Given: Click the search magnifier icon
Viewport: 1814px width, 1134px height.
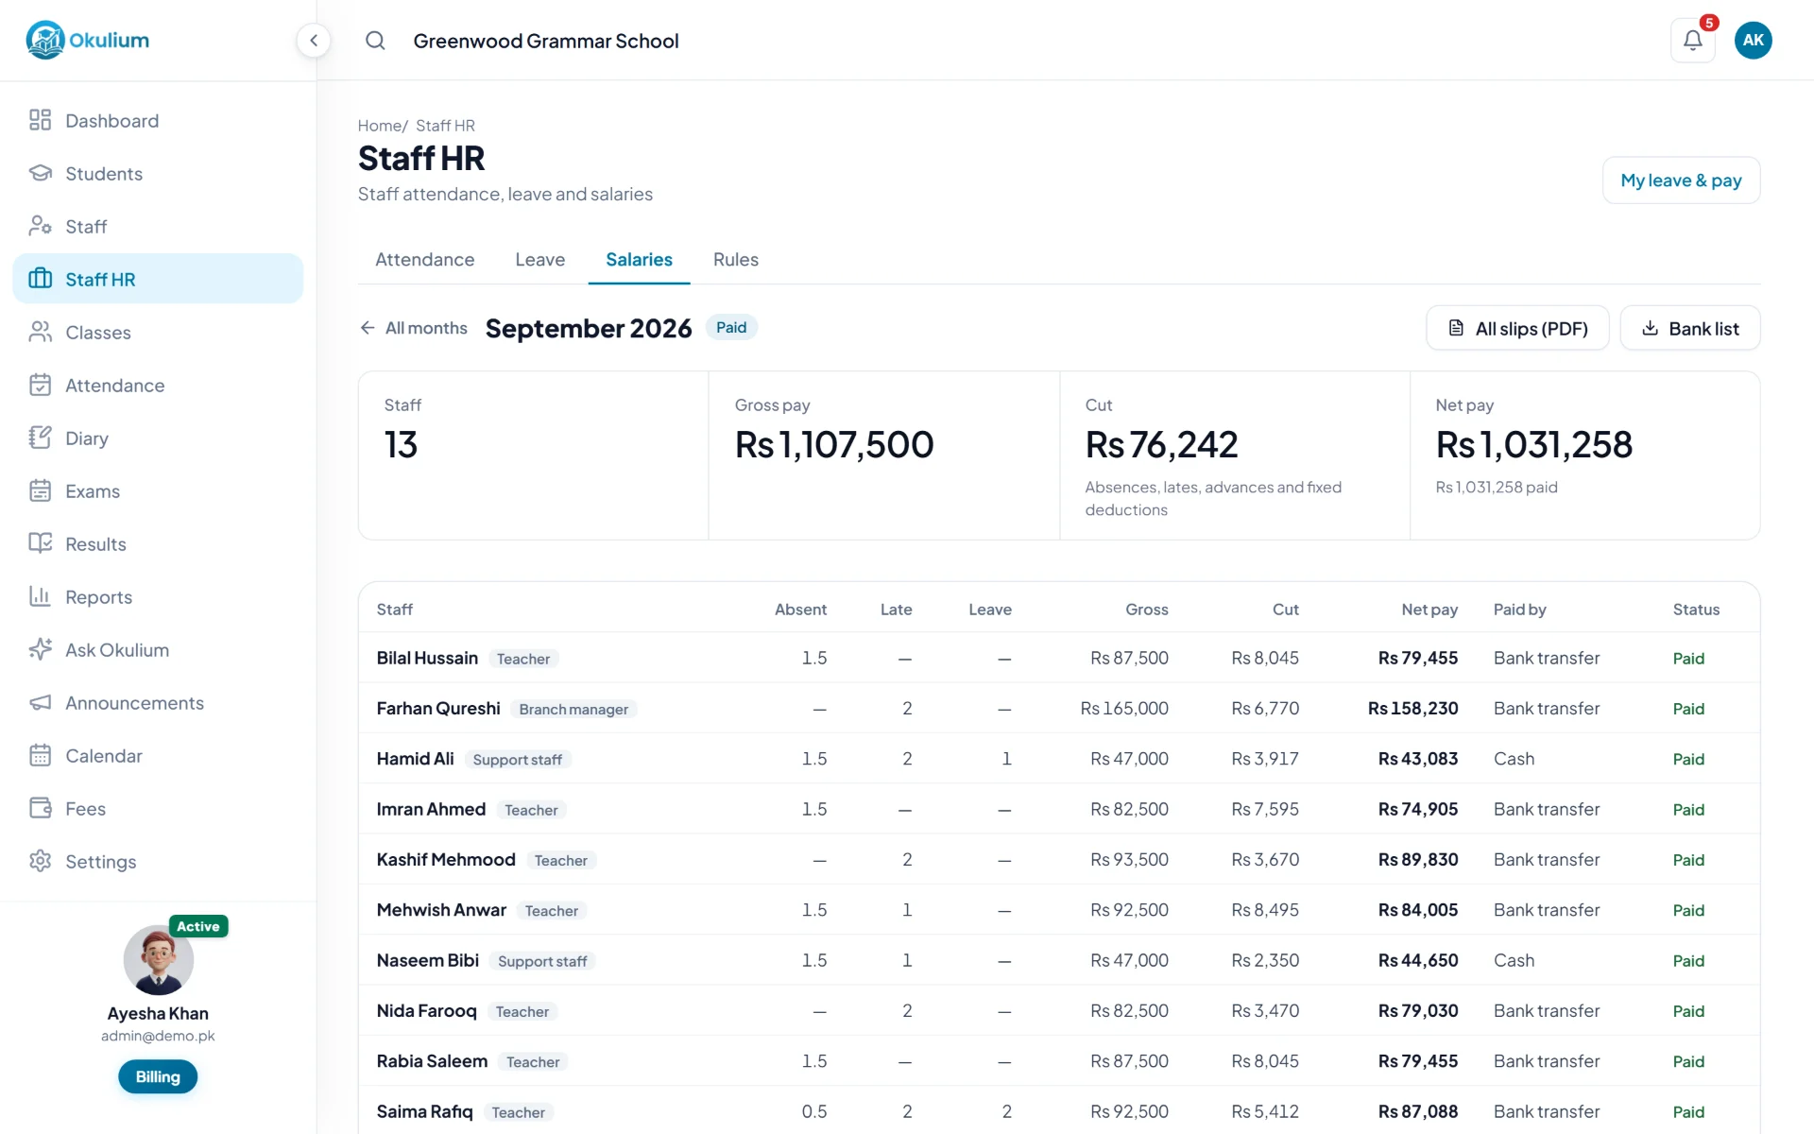Looking at the screenshot, I should [375, 41].
